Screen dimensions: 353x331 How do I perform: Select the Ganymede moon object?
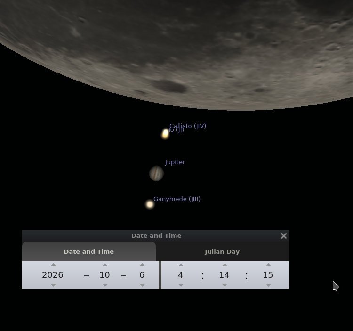pos(150,204)
